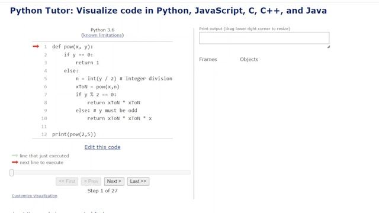
Task: Click the 'Python 3.6' label
Action: coord(102,30)
